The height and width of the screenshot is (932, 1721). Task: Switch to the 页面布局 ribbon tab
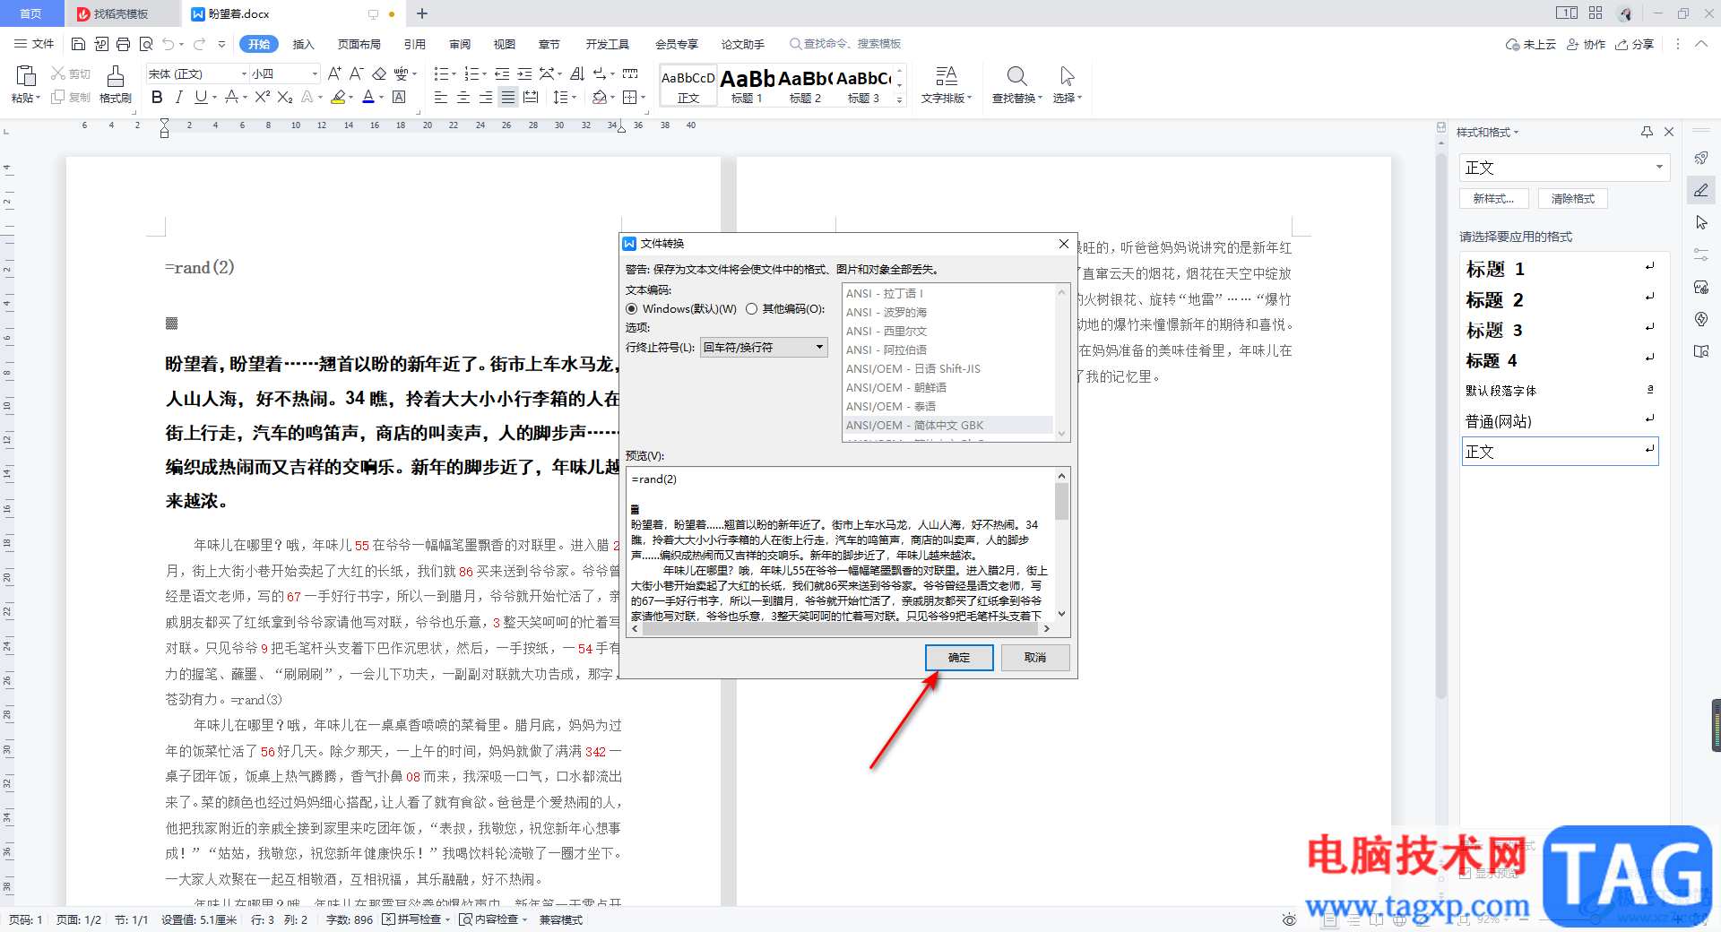359,44
